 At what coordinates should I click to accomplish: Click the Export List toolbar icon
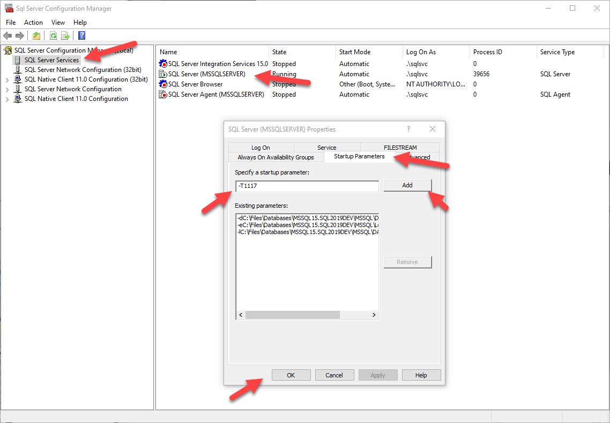[65, 36]
